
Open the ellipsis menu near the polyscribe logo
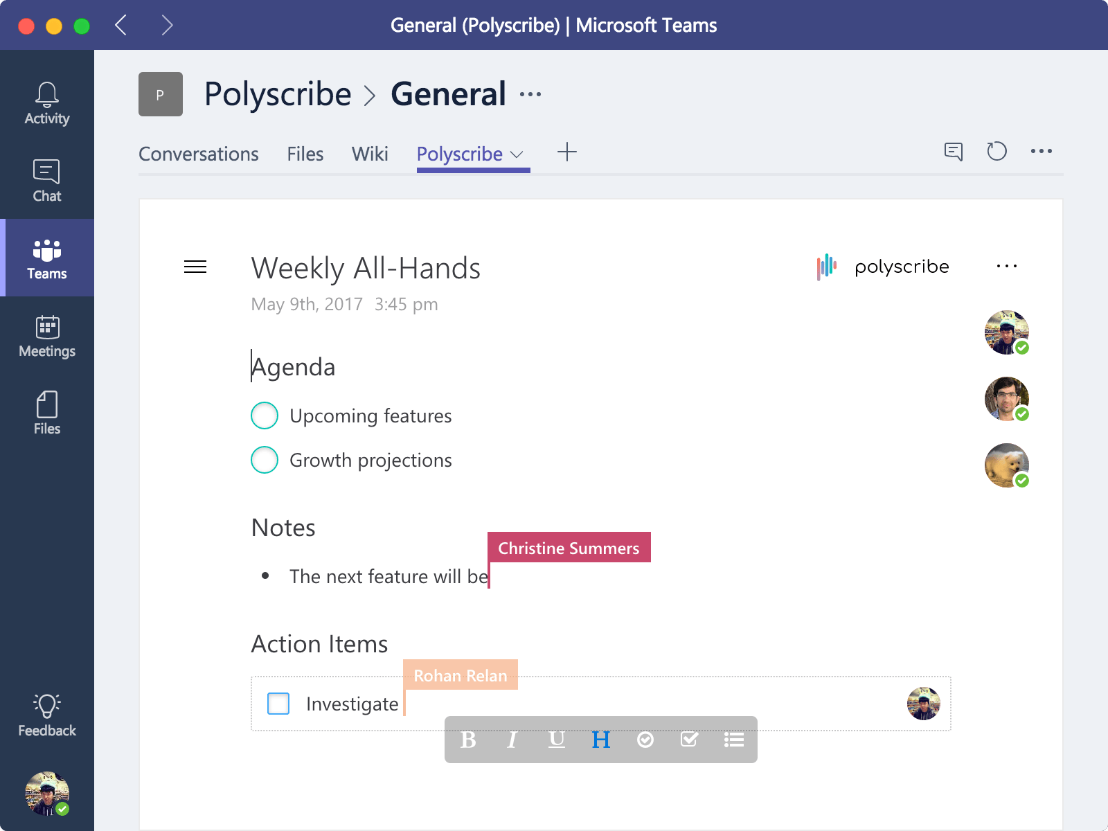point(1007,265)
